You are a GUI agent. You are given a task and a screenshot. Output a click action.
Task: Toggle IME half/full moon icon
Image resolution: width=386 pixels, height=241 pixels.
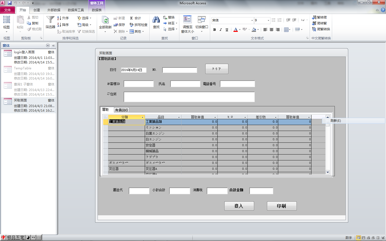coord(28,238)
